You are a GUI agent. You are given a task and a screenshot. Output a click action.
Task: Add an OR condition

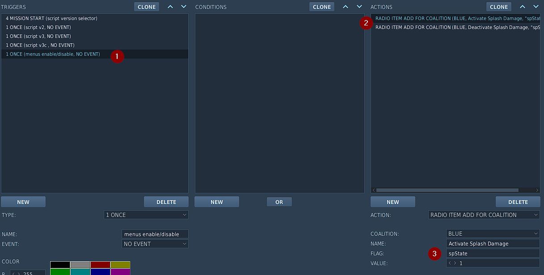[x=279, y=202]
